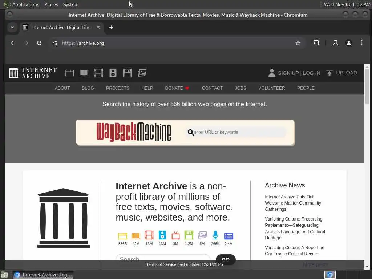
Task: Click the 3M TV icon
Action: (175, 235)
